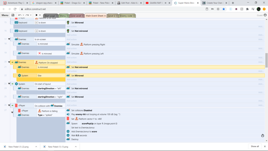Click Enemies icon in event 18 condition
Image resolution: width=268 pixels, height=151 pixels.
click(x=19, y=44)
